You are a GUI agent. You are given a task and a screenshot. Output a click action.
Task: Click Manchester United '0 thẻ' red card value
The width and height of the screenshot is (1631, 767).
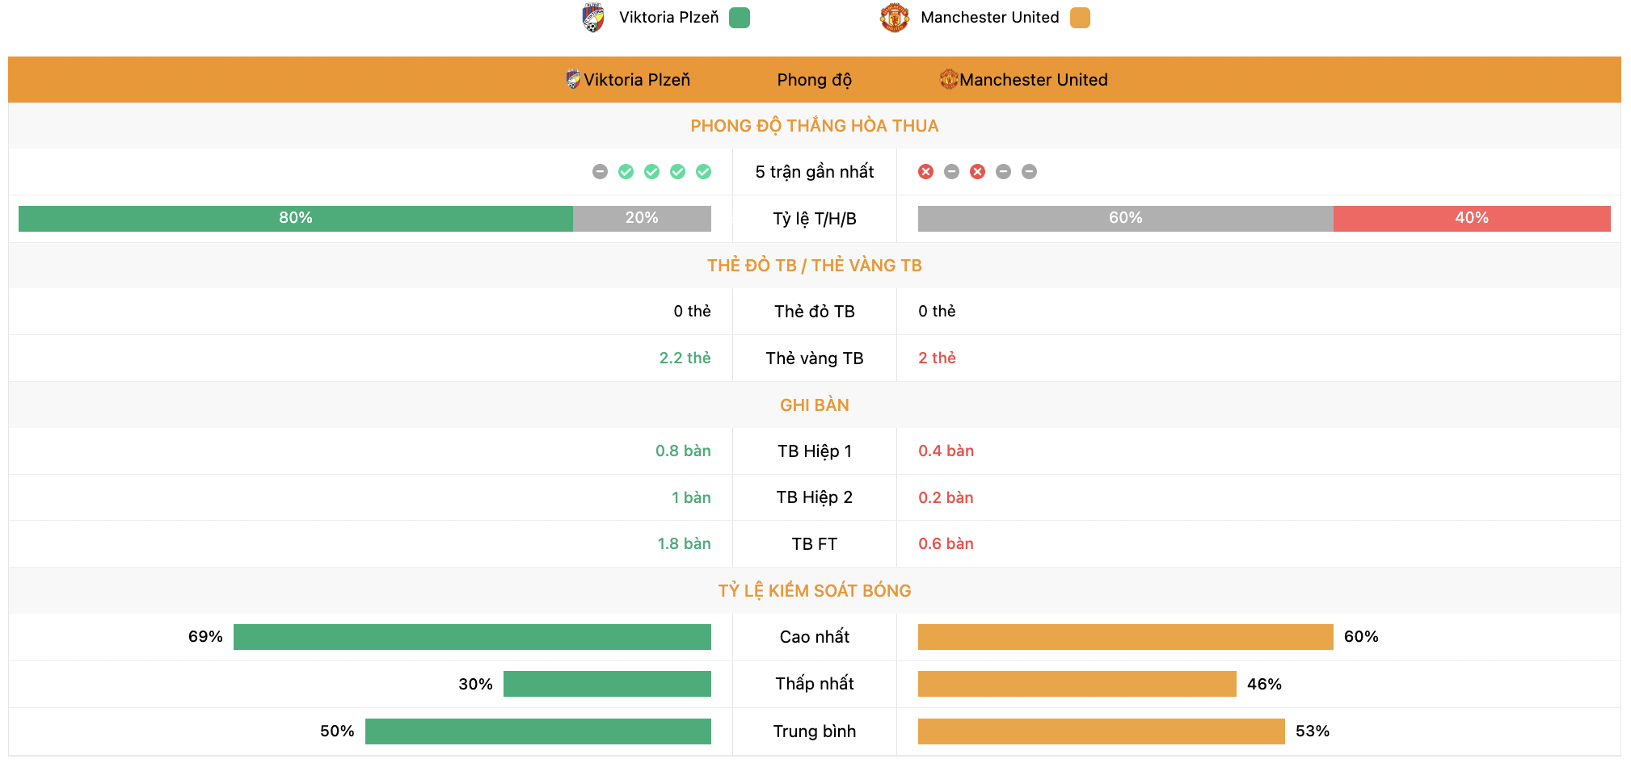pos(937,311)
